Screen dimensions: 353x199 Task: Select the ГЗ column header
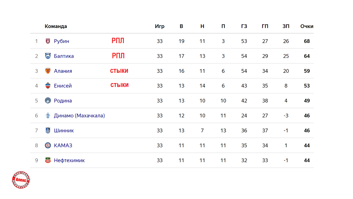[x=244, y=26]
